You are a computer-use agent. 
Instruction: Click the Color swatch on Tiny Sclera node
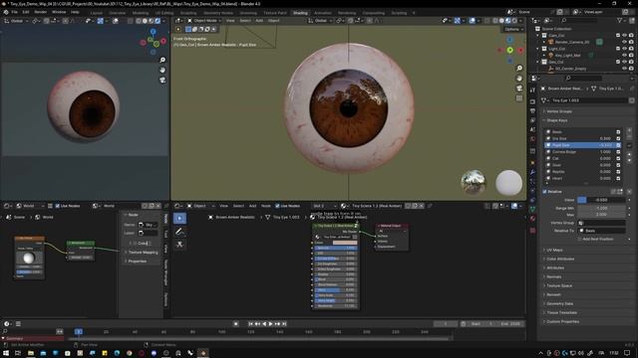coord(345,243)
